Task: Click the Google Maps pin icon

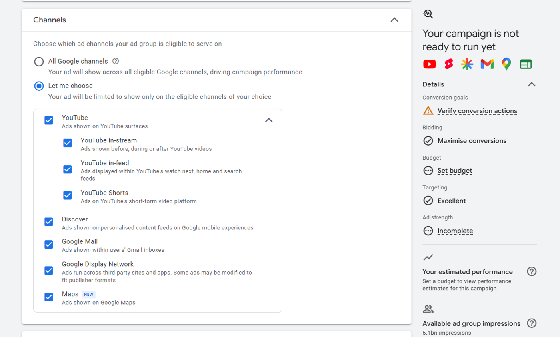Action: point(506,64)
